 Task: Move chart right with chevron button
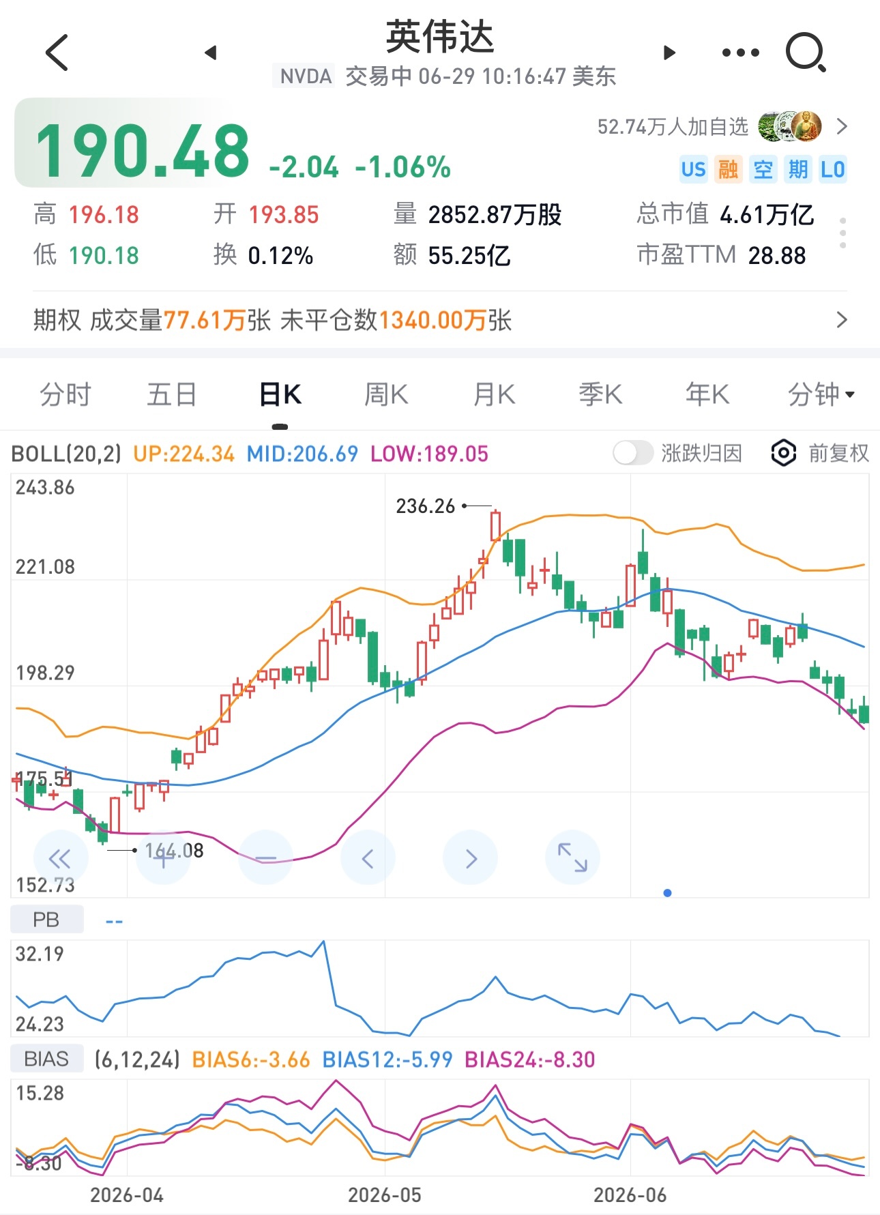tap(470, 858)
